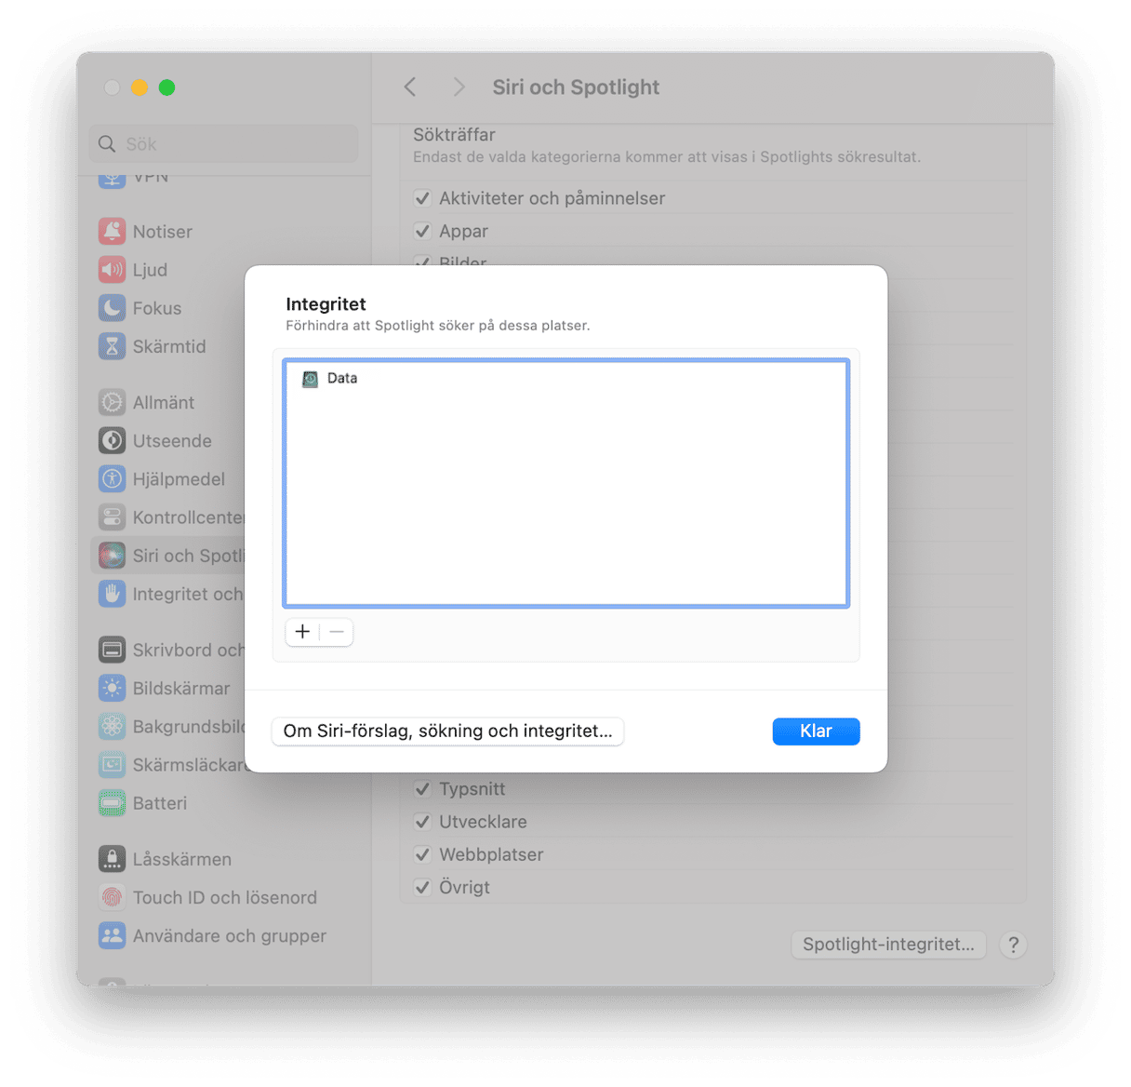The image size is (1131, 1087).
Task: Open Utseende appearance icon
Action: (x=112, y=440)
